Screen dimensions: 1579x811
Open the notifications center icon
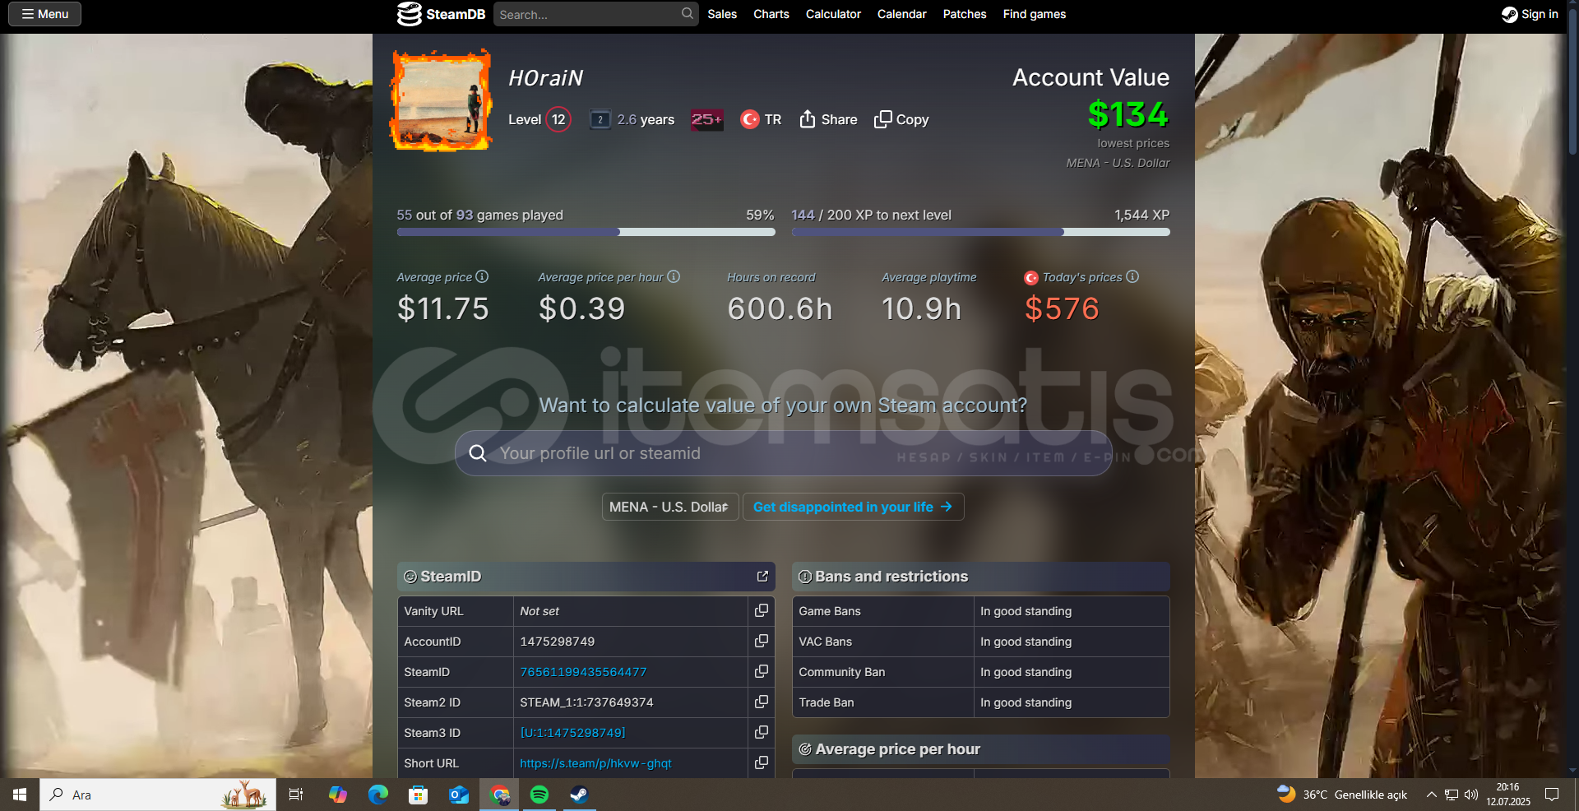pyautogui.click(x=1552, y=795)
